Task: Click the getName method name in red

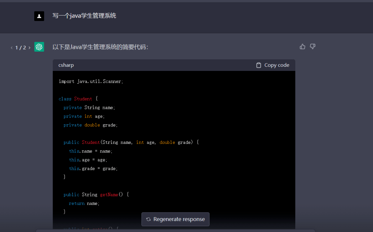Action: 109,194
